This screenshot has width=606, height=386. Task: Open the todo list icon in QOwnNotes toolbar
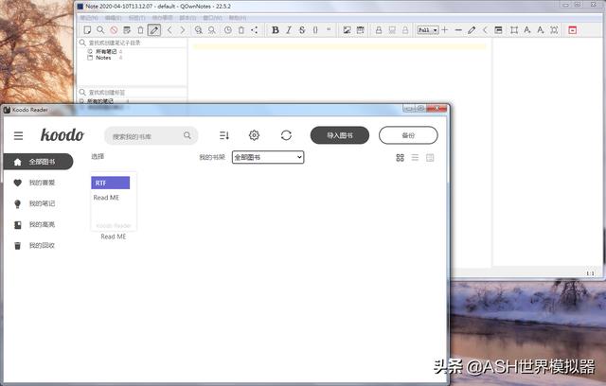(x=127, y=30)
